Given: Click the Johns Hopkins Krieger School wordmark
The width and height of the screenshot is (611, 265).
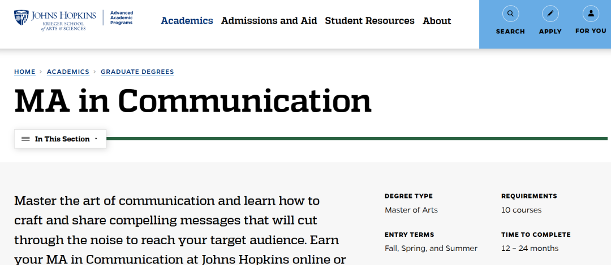Looking at the screenshot, I should [63, 21].
